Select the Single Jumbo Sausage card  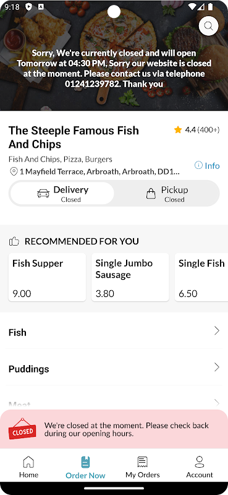point(130,277)
